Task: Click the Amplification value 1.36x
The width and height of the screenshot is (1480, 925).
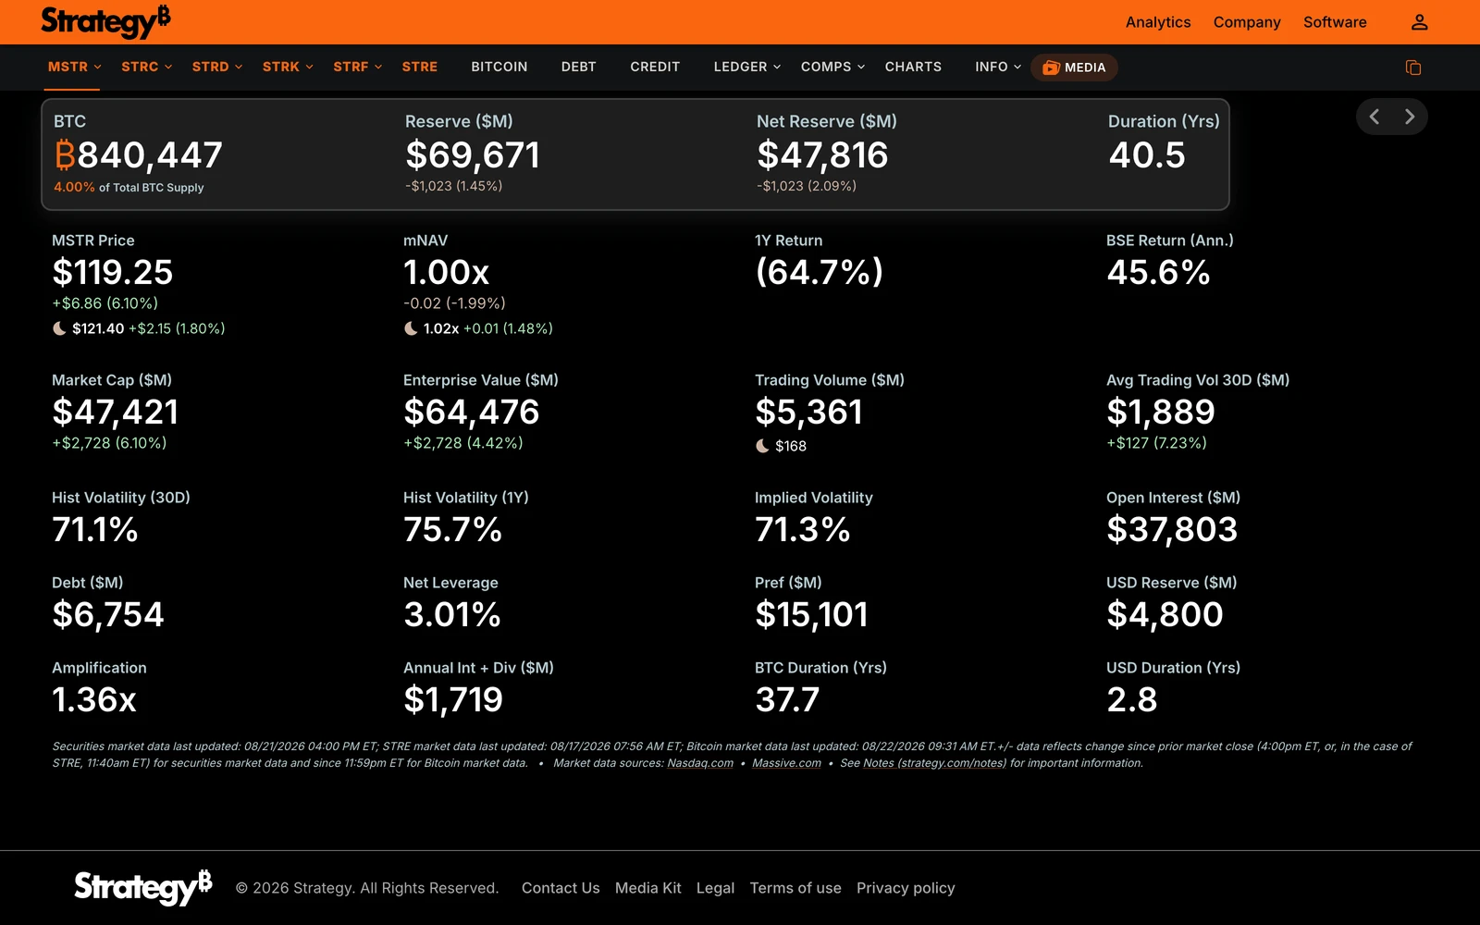Action: point(94,700)
